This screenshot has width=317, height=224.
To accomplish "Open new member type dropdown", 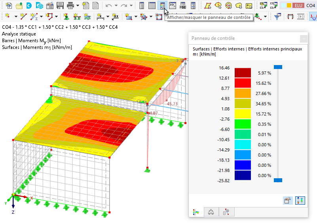I will coord(41,17).
